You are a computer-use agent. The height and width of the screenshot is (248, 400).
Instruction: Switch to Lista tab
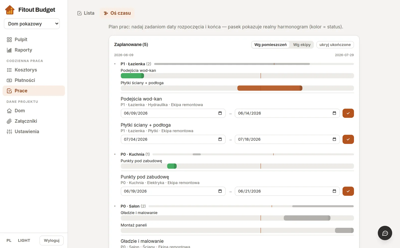pyautogui.click(x=86, y=13)
